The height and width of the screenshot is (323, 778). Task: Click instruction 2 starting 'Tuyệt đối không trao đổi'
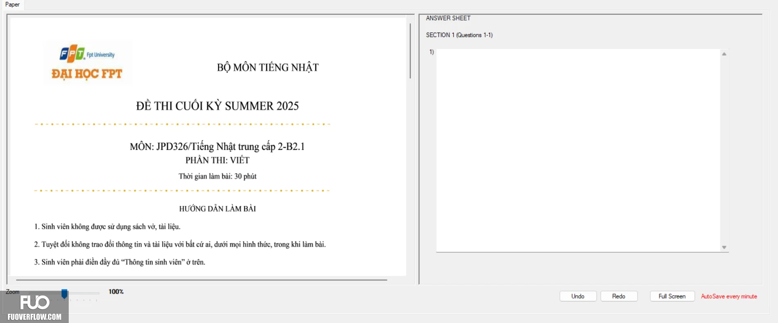[x=180, y=245]
